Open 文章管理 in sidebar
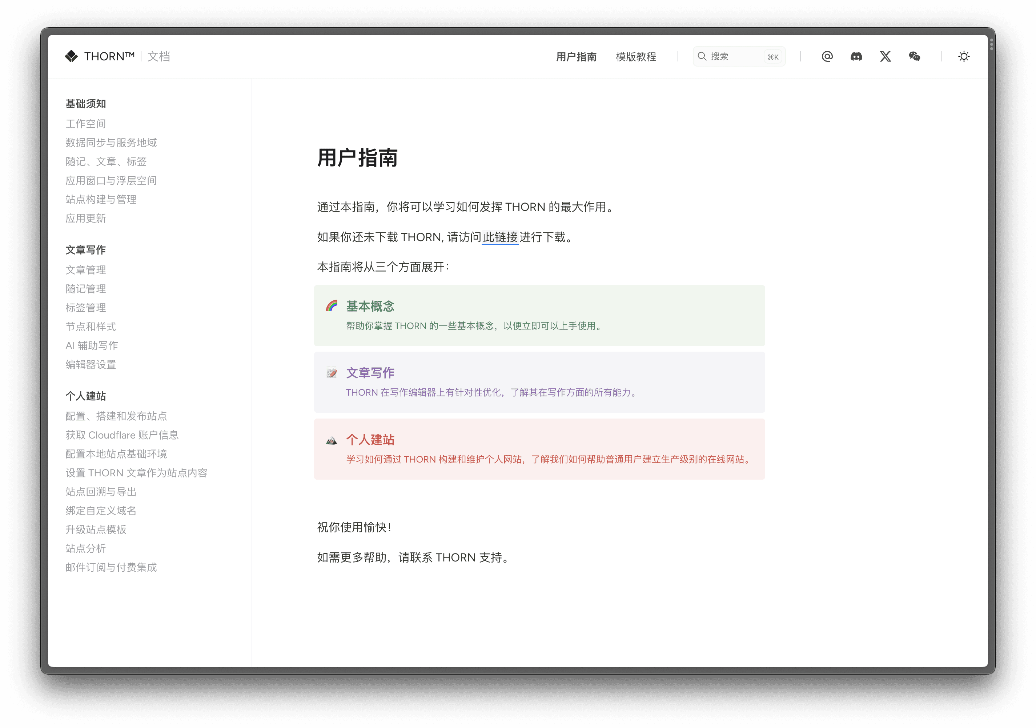 coord(86,270)
